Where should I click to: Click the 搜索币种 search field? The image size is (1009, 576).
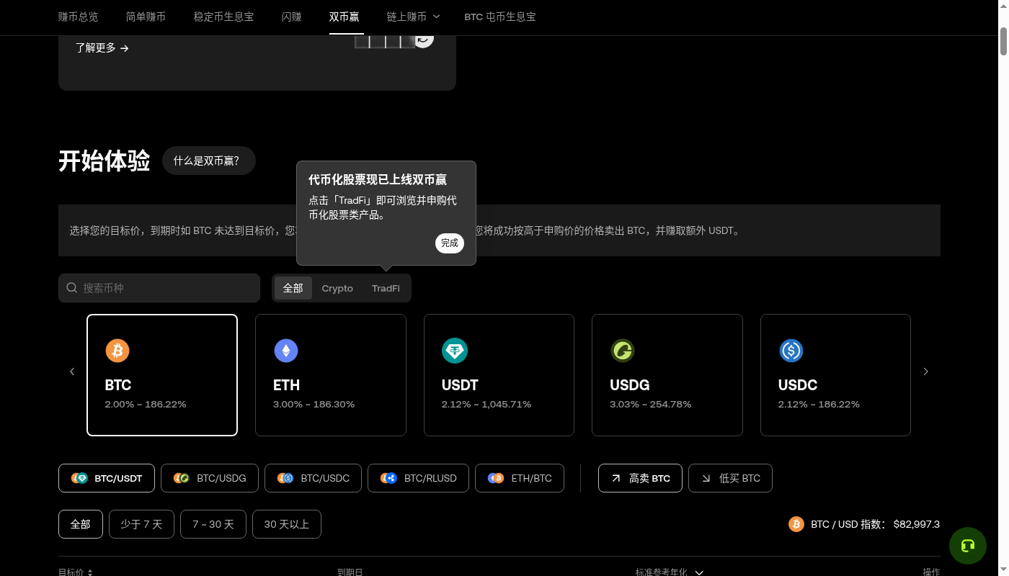(x=159, y=288)
